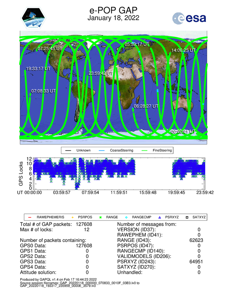227x294 pixels.
Task: Select the 14:06:25 UT map label
Action: [183, 50]
